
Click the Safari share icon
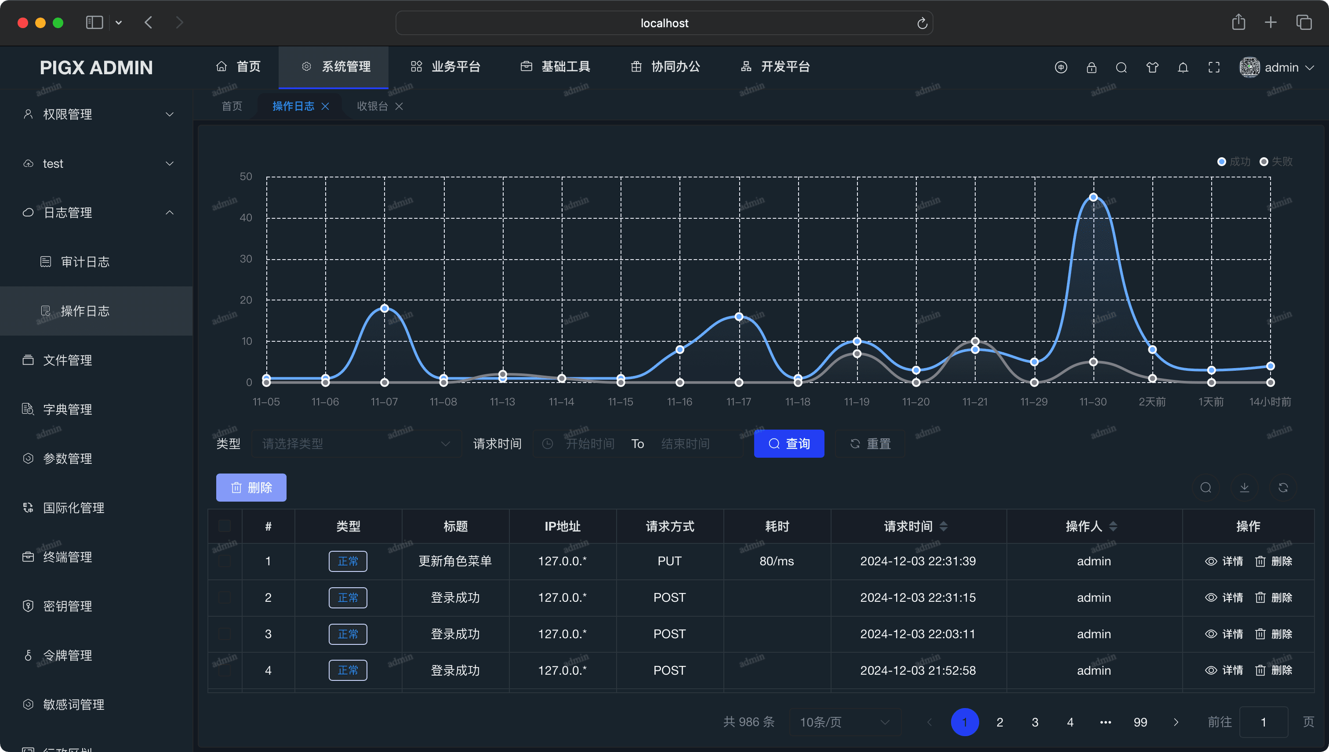[1238, 22]
